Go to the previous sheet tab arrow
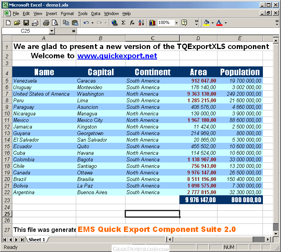This screenshot has height=252, width=281. click(10, 240)
